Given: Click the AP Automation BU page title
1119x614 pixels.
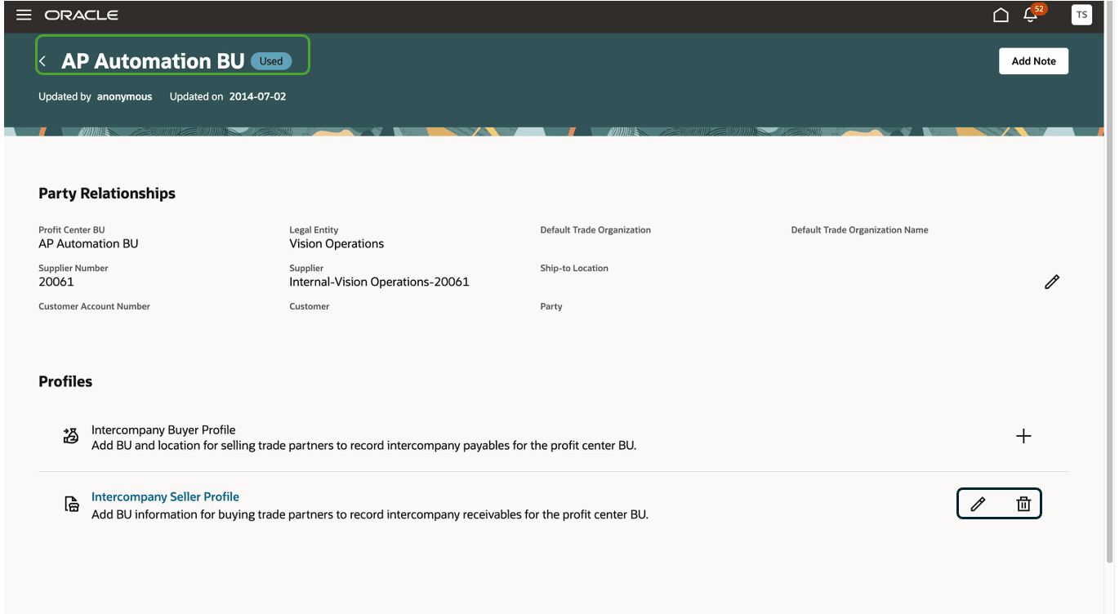Looking at the screenshot, I should coord(153,61).
